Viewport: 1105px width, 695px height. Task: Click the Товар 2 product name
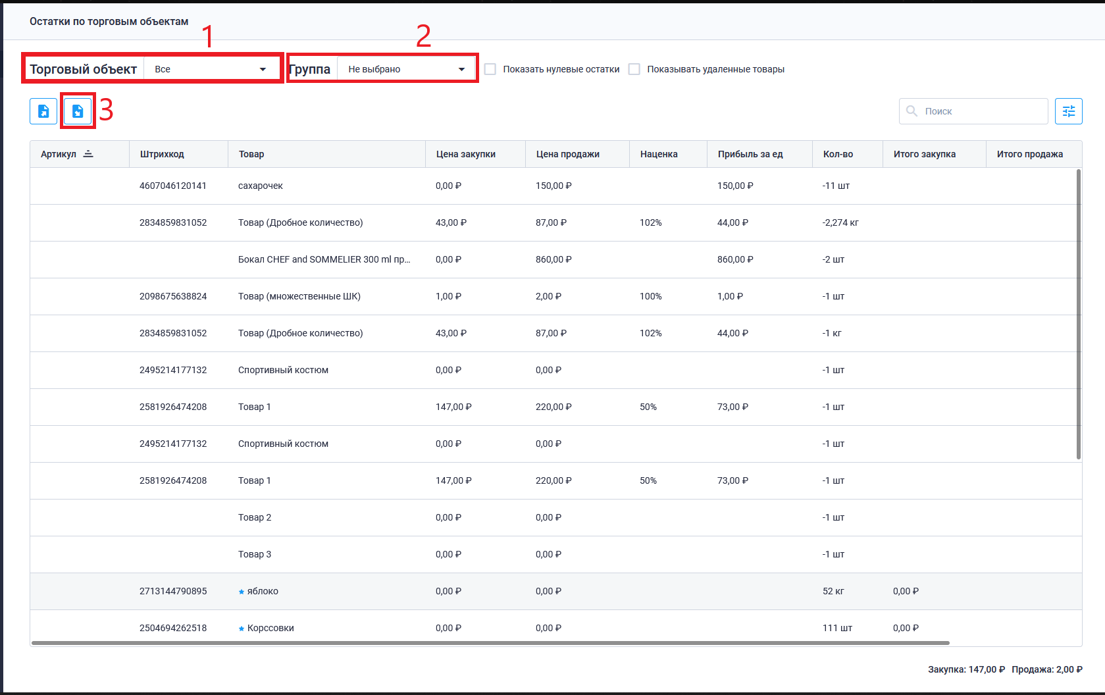point(255,517)
